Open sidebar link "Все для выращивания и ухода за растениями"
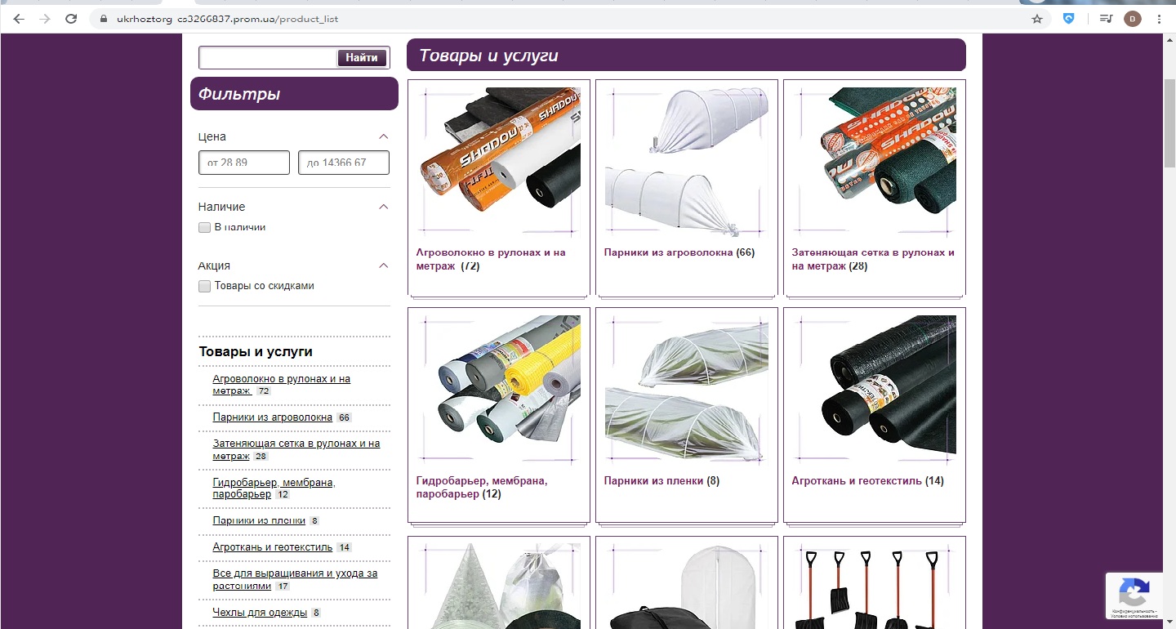This screenshot has width=1176, height=629. 295,579
